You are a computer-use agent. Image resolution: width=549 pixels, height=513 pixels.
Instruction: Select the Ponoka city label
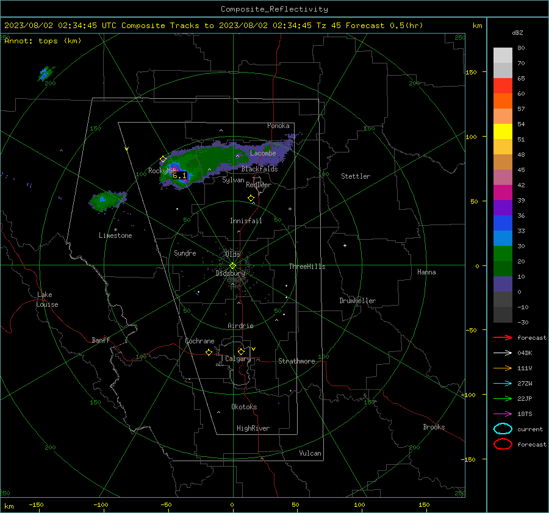[278, 126]
